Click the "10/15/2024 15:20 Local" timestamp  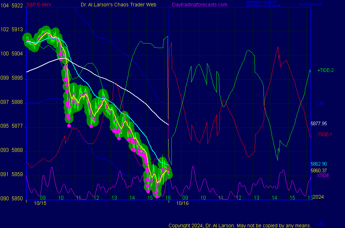click(263, 6)
